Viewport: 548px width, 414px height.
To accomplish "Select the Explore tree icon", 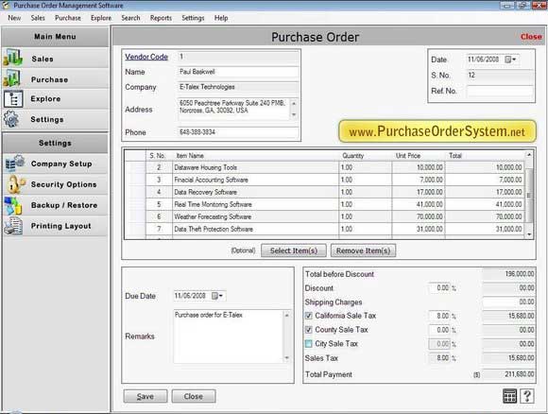I will [x=13, y=99].
